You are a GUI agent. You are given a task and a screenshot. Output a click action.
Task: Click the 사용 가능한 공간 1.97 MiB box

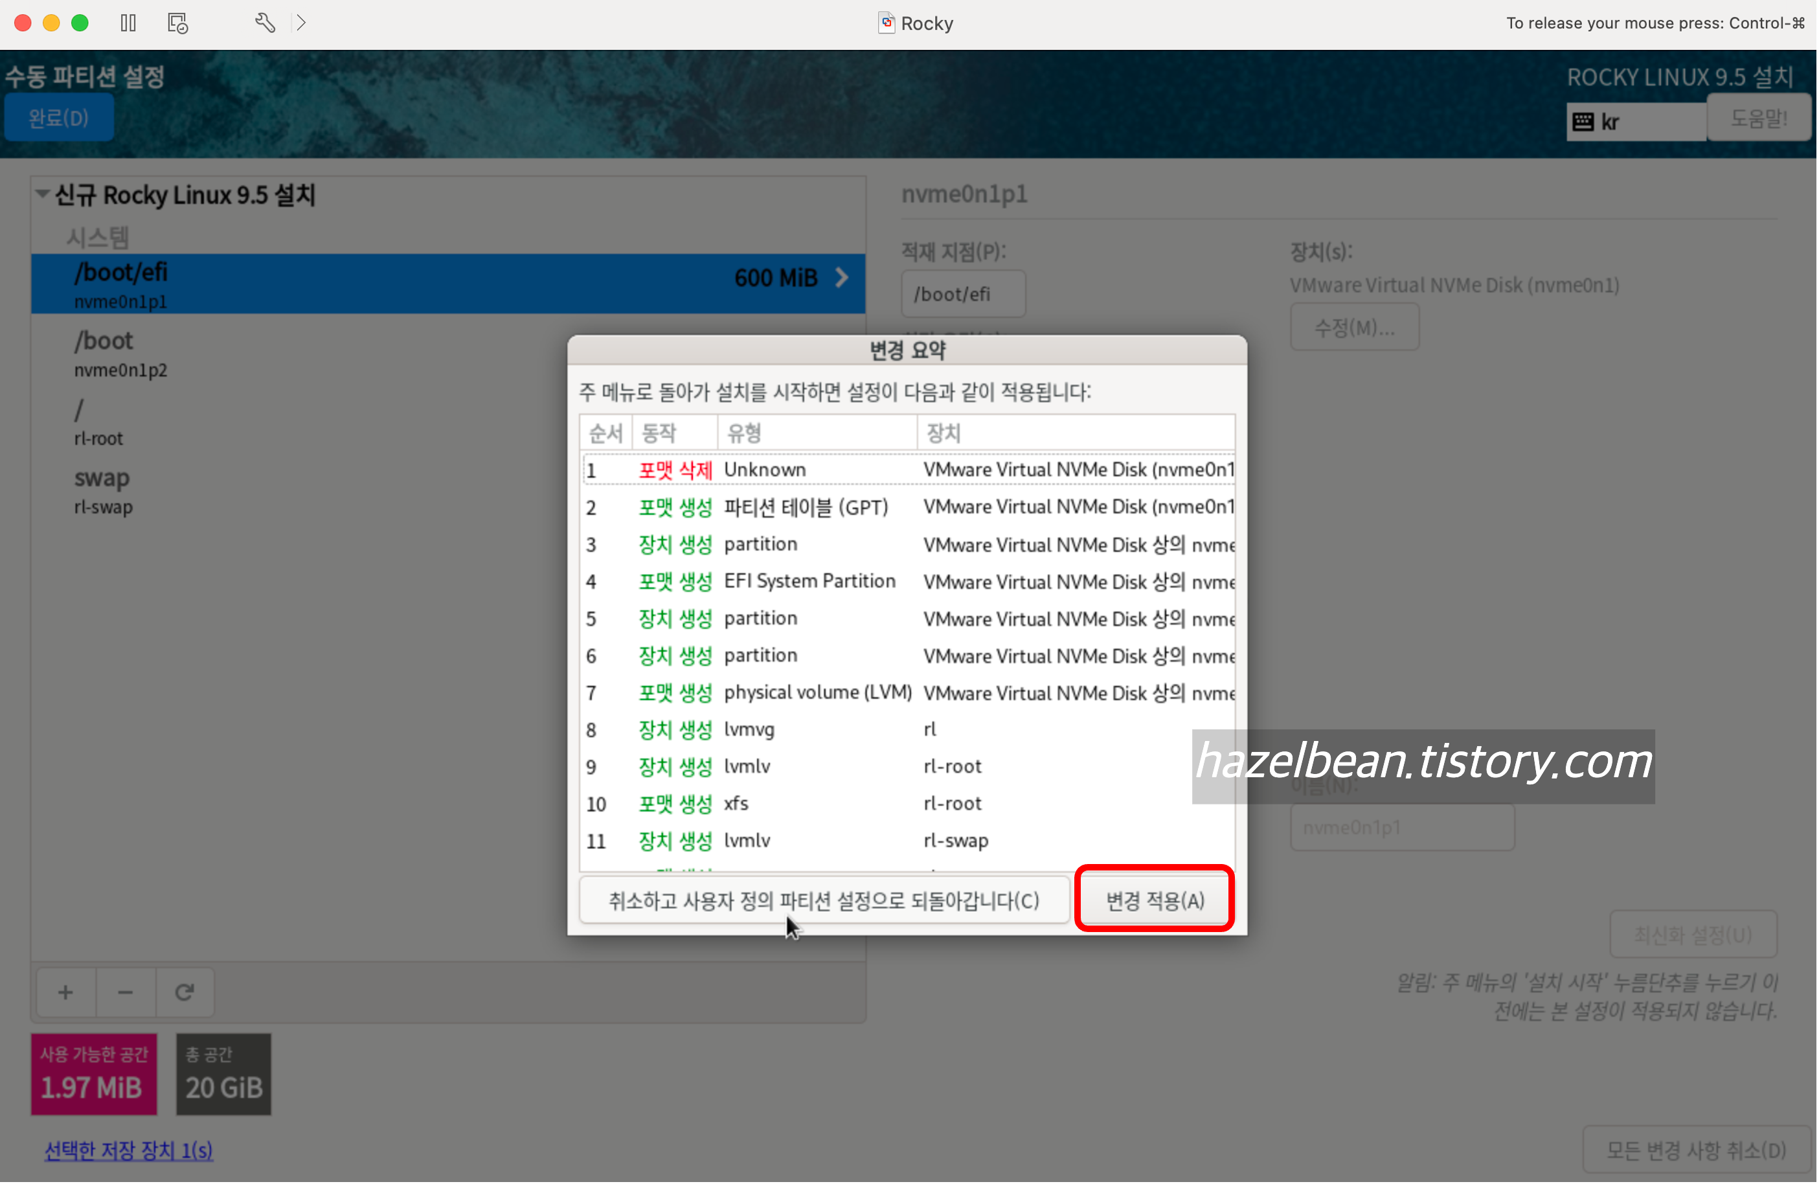tap(94, 1075)
